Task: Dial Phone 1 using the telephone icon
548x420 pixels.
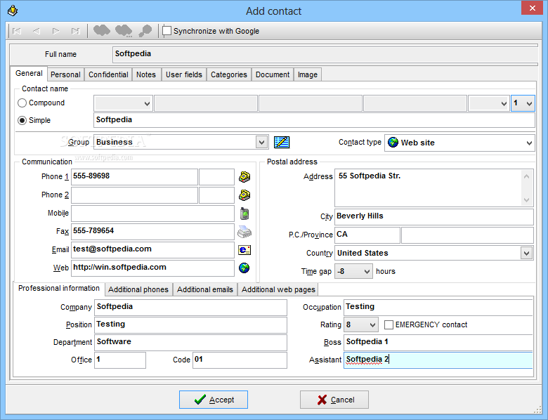Action: tap(244, 177)
